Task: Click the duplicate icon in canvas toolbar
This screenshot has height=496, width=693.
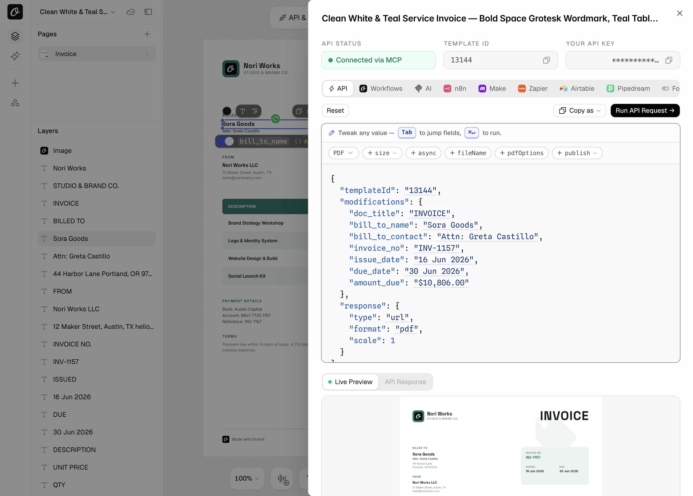Action: pos(299,111)
